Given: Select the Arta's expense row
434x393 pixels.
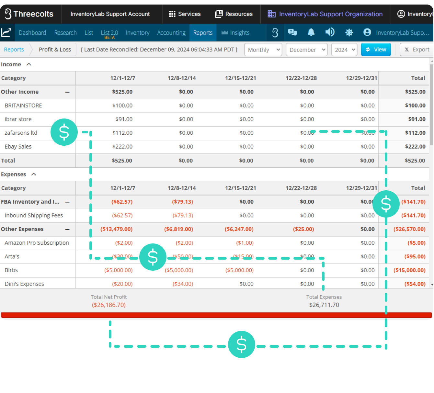Looking at the screenshot, I should point(12,256).
